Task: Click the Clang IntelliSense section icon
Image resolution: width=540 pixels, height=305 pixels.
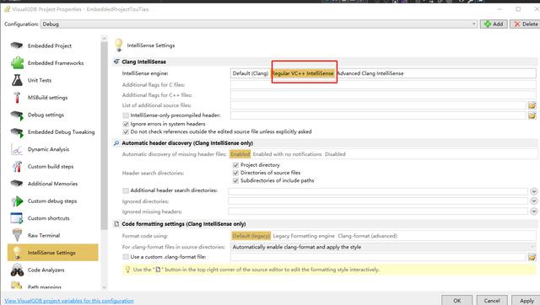Action: 116,62
